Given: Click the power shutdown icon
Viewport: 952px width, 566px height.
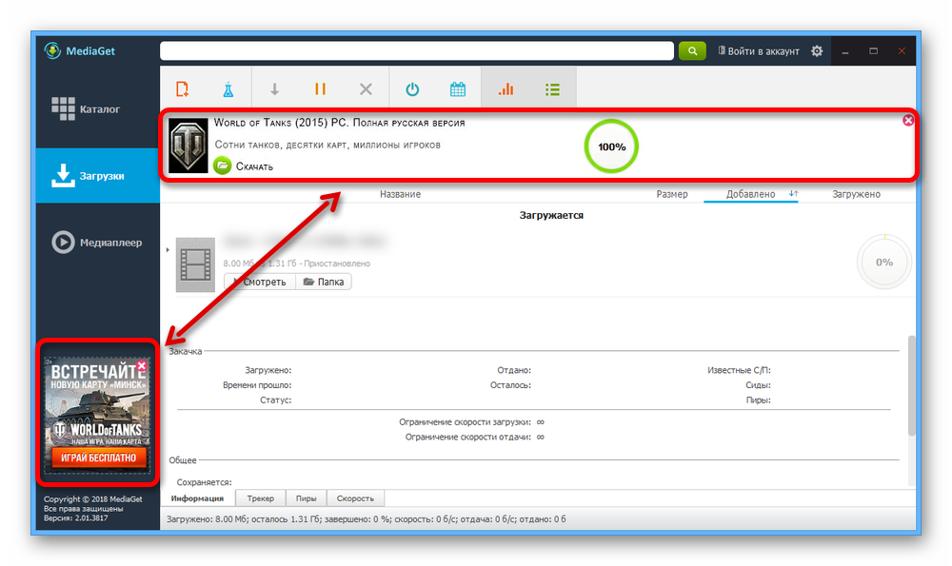Looking at the screenshot, I should [x=412, y=88].
